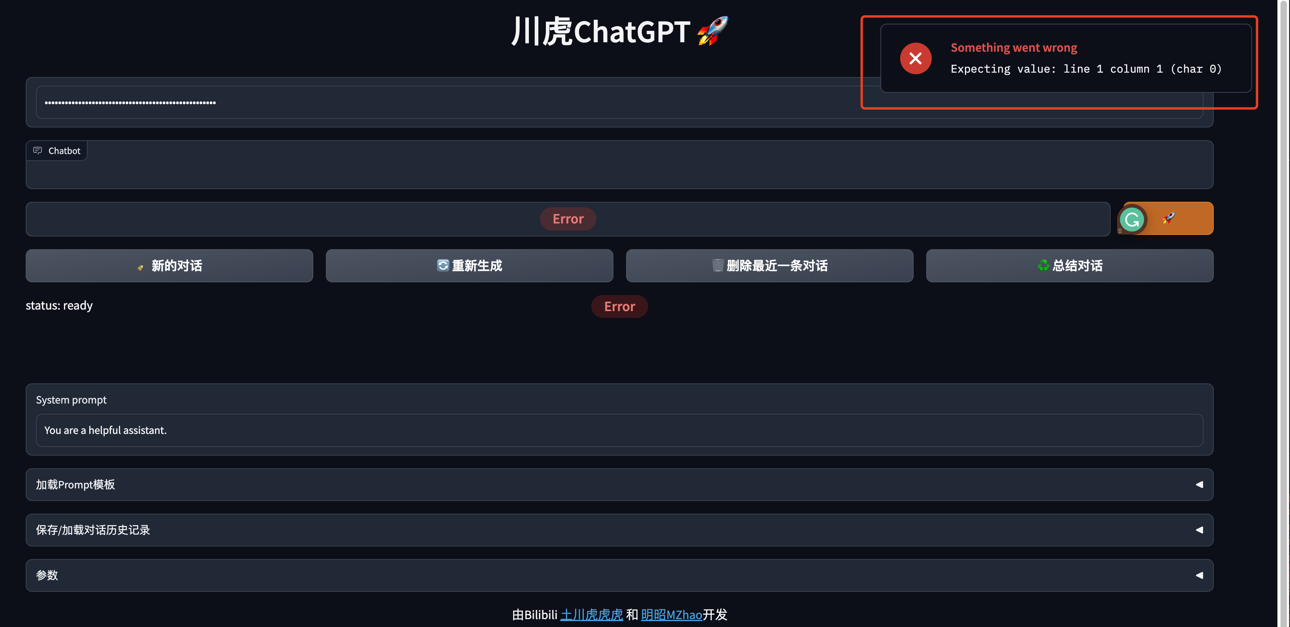
Task: Expand the 加载Prompt模板 section
Action: 619,484
